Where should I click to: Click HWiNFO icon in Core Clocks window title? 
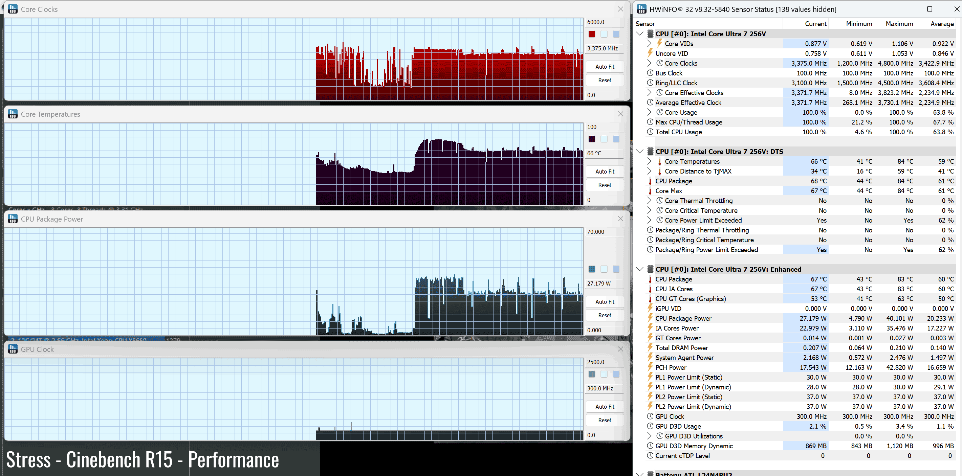coord(13,9)
